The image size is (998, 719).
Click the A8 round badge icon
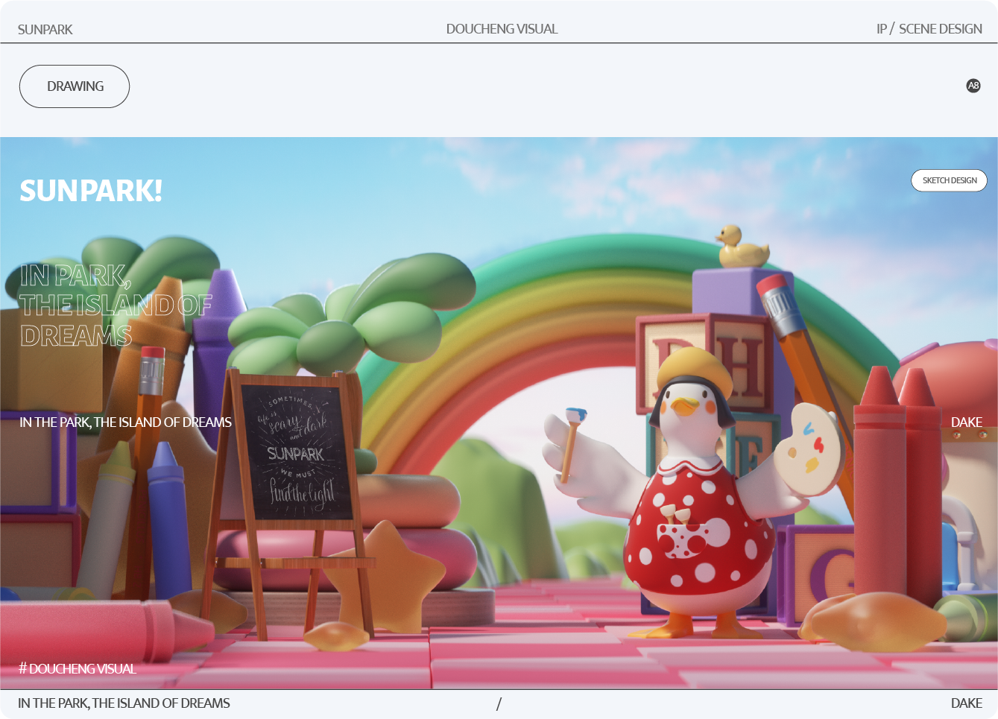(973, 86)
